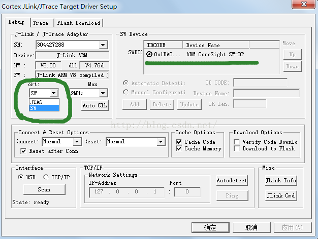This screenshot has height=239, width=318.
Task: Open JLink Cmd
Action: [x=281, y=195]
